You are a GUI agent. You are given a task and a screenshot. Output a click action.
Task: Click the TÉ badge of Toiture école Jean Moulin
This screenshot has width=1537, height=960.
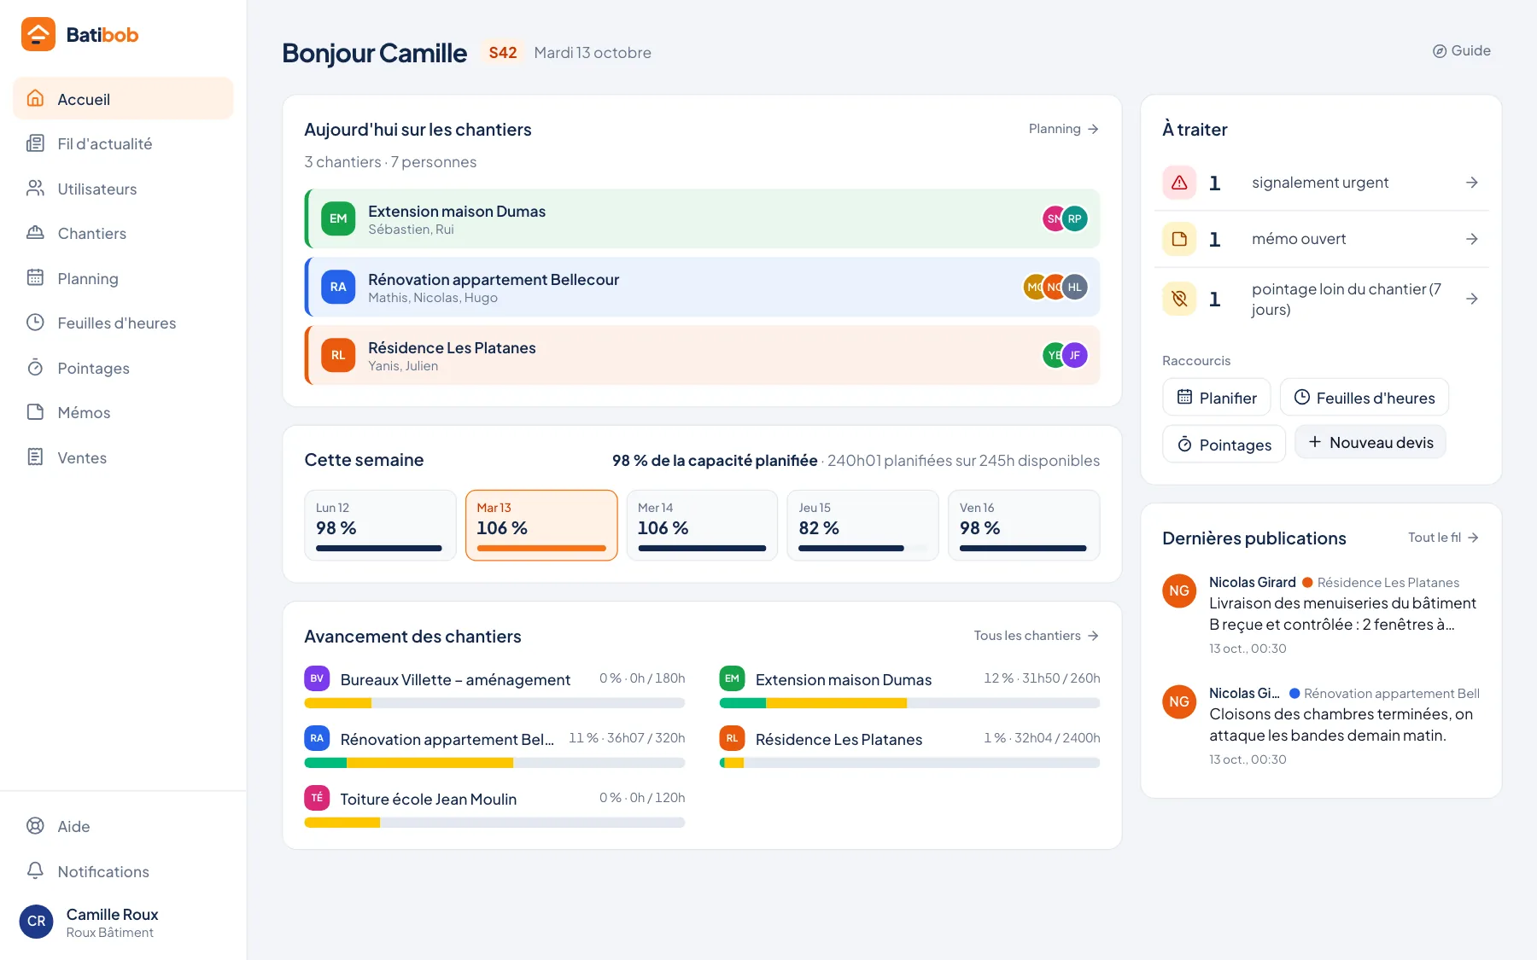point(317,798)
